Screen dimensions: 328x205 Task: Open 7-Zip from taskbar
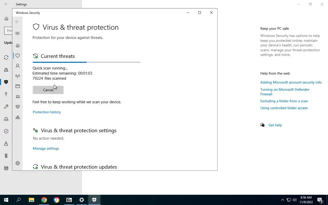[x=69, y=200]
